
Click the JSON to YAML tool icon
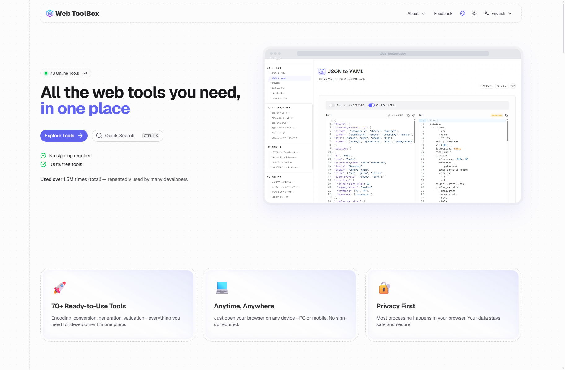322,72
